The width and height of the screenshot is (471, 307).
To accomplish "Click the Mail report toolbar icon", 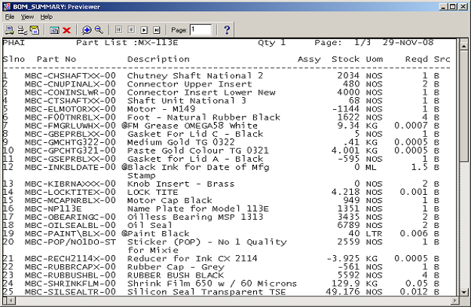I will pos(35,29).
